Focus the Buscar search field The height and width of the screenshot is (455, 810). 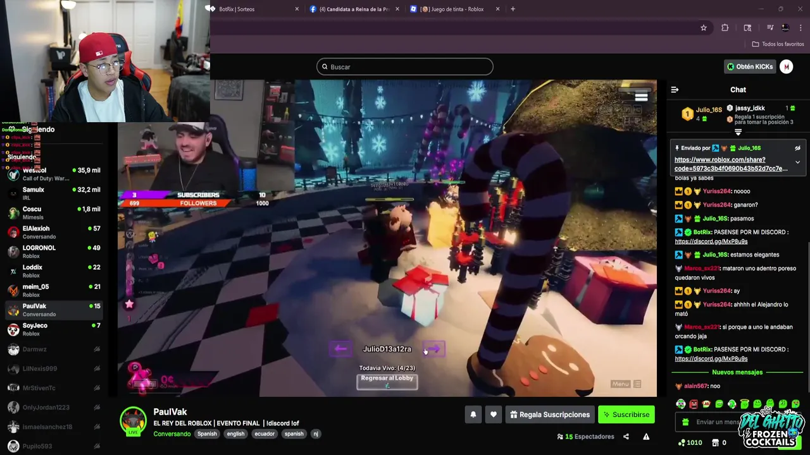(x=405, y=67)
